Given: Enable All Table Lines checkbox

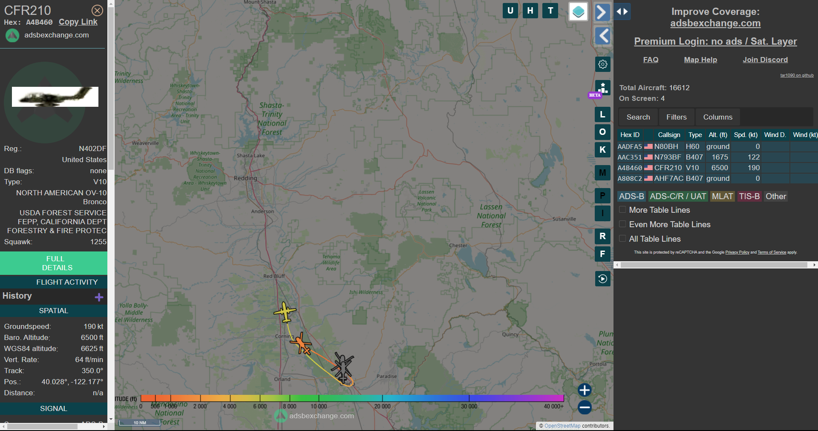Looking at the screenshot, I should click(622, 239).
